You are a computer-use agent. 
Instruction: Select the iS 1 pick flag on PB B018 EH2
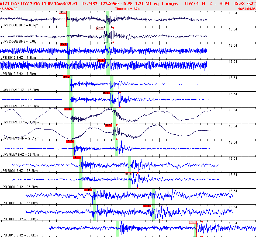tap(193, 222)
